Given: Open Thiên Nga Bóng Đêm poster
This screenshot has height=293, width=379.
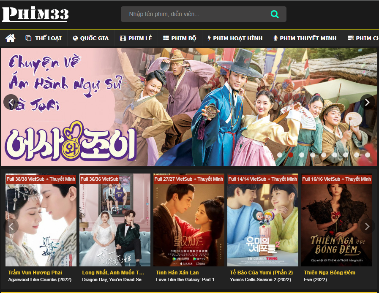Looking at the screenshot, I should tap(337, 220).
